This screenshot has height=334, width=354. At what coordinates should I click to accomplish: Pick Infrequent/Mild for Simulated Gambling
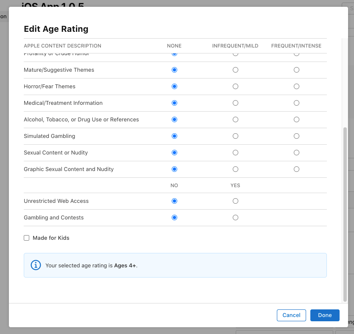coord(235,136)
